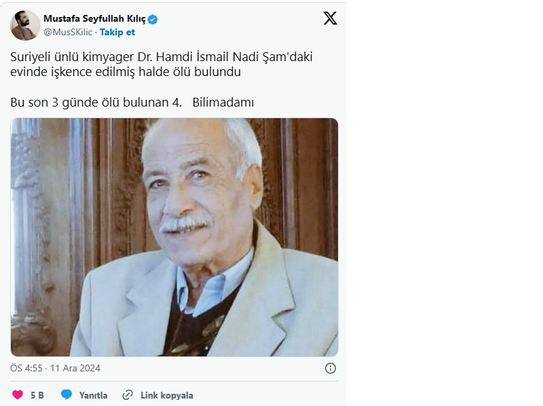Click the reply speech bubble icon

(x=67, y=395)
